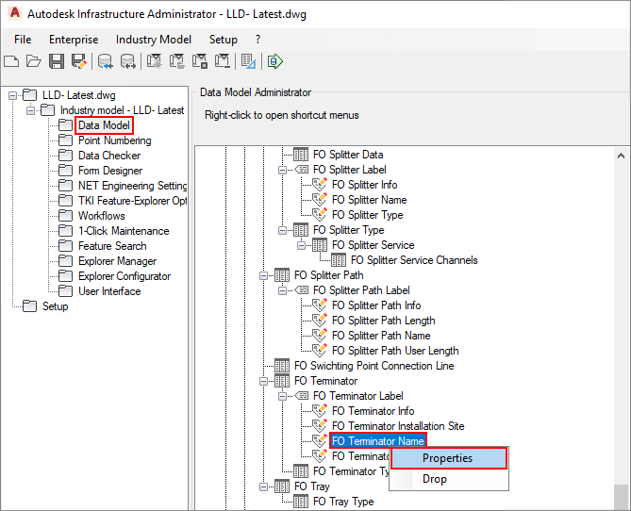Click the folder icon beside Setup tree node

(x=30, y=306)
